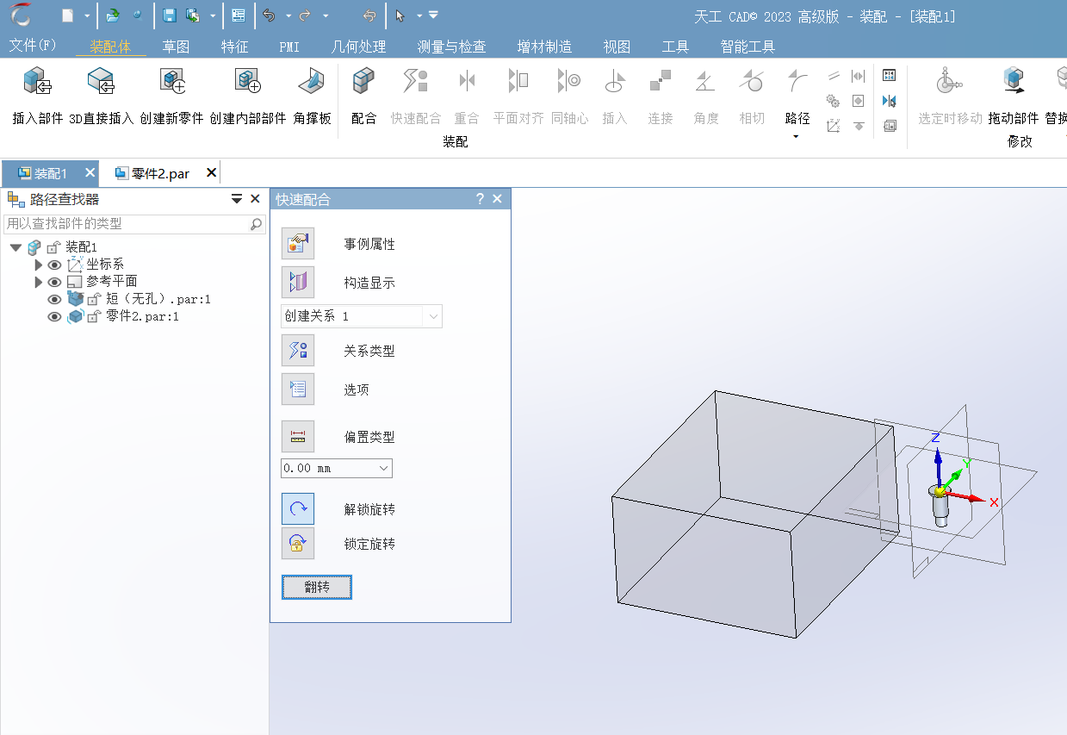Select the 3D直接插入 tool
The height and width of the screenshot is (735, 1067).
point(101,82)
